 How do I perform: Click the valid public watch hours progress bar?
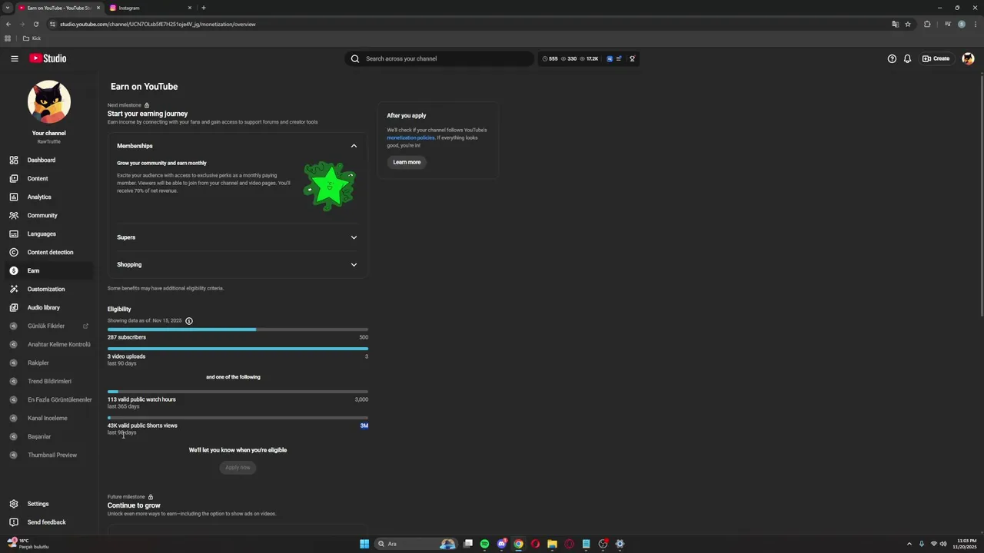point(238,392)
